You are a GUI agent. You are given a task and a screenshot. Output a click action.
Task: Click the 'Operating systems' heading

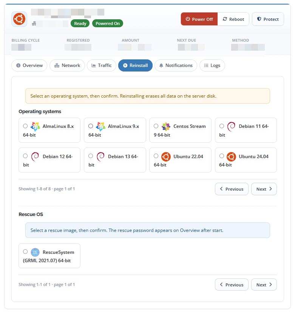tap(40, 112)
